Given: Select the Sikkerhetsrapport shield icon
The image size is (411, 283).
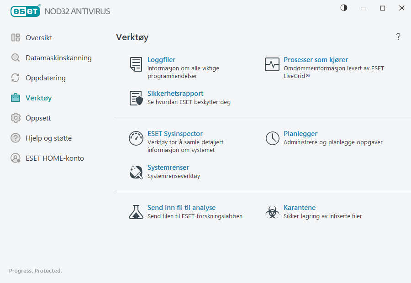Looking at the screenshot, I should (x=136, y=98).
